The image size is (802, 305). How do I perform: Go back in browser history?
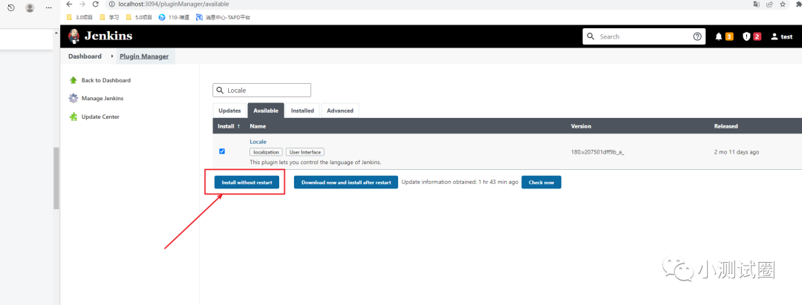tap(70, 4)
